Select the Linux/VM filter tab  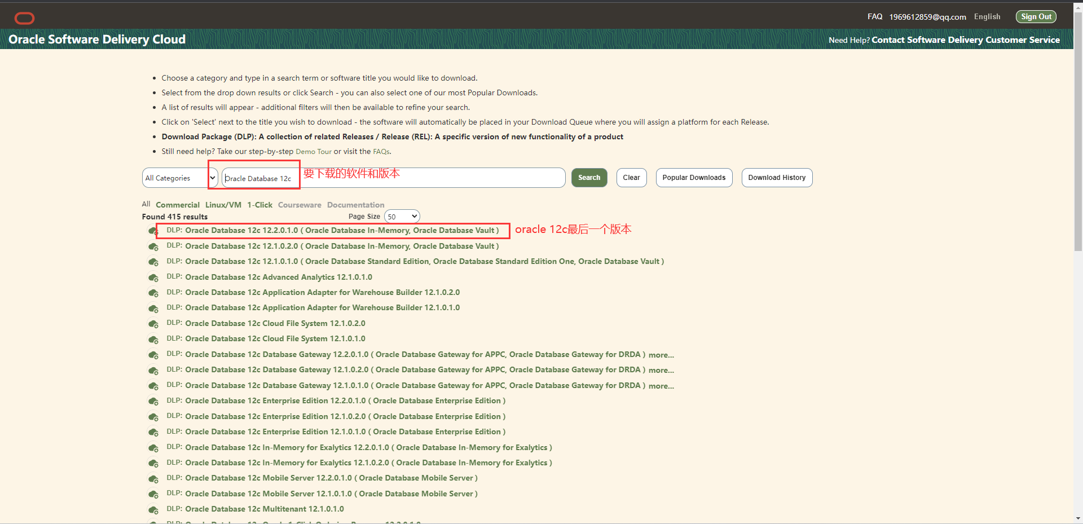[x=223, y=205]
